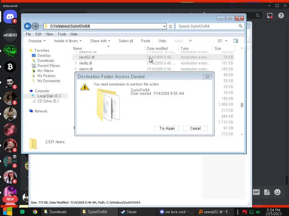Expand the Share with dropdown
This screenshot has height=216, width=289.
[100, 41]
